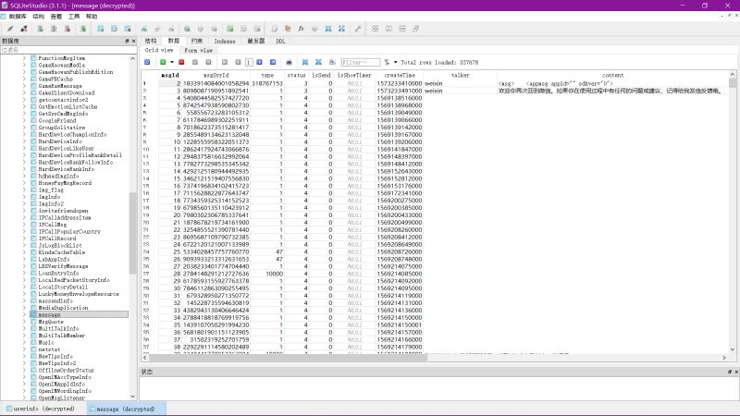Click the rollback changes icon
The height and width of the screenshot is (416, 740).
208,62
